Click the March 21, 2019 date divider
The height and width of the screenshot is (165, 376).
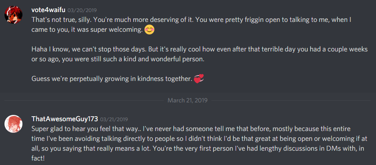188,100
